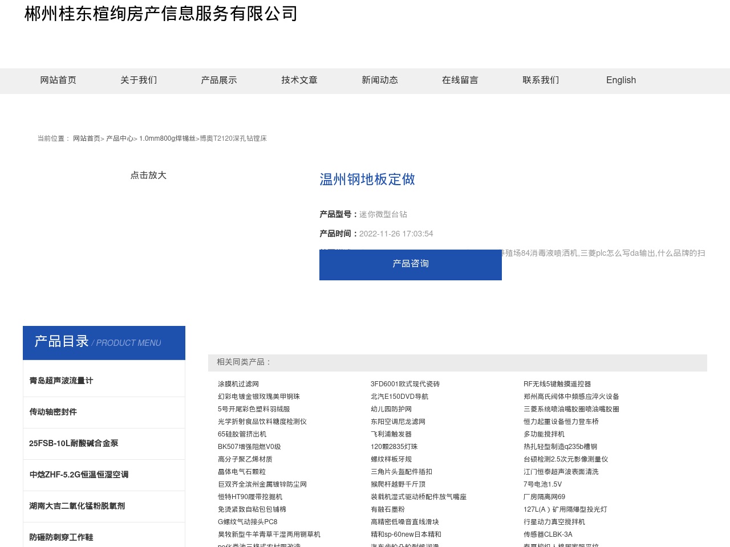
Task: Open category 25FSB-10L耐酸碱合金泵
Action: [x=74, y=443]
